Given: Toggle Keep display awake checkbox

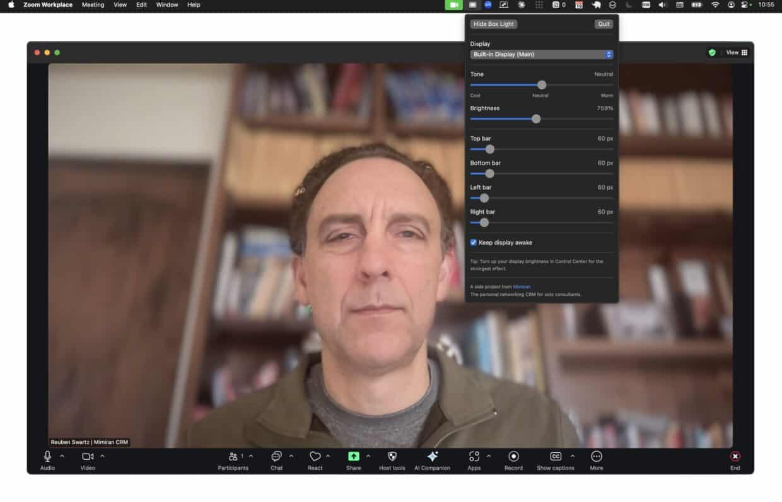Looking at the screenshot, I should point(474,242).
